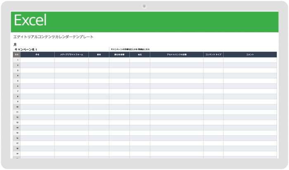This screenshot has height=170, width=289.
Task: Click the 地位 column header
Action: (140, 54)
